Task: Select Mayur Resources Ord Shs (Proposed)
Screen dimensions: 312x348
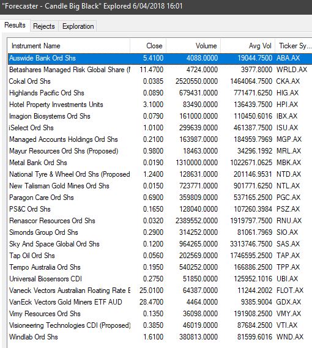Action: click(x=160, y=151)
